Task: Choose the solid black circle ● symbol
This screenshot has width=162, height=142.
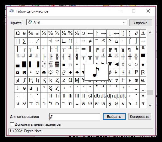Action: [x=143, y=65]
